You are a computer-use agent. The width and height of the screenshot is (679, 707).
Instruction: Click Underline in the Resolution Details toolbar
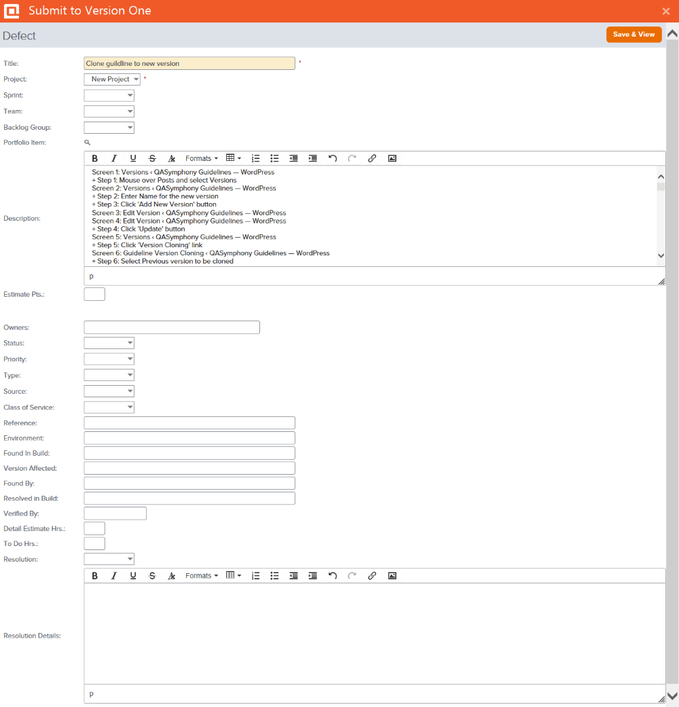point(133,576)
